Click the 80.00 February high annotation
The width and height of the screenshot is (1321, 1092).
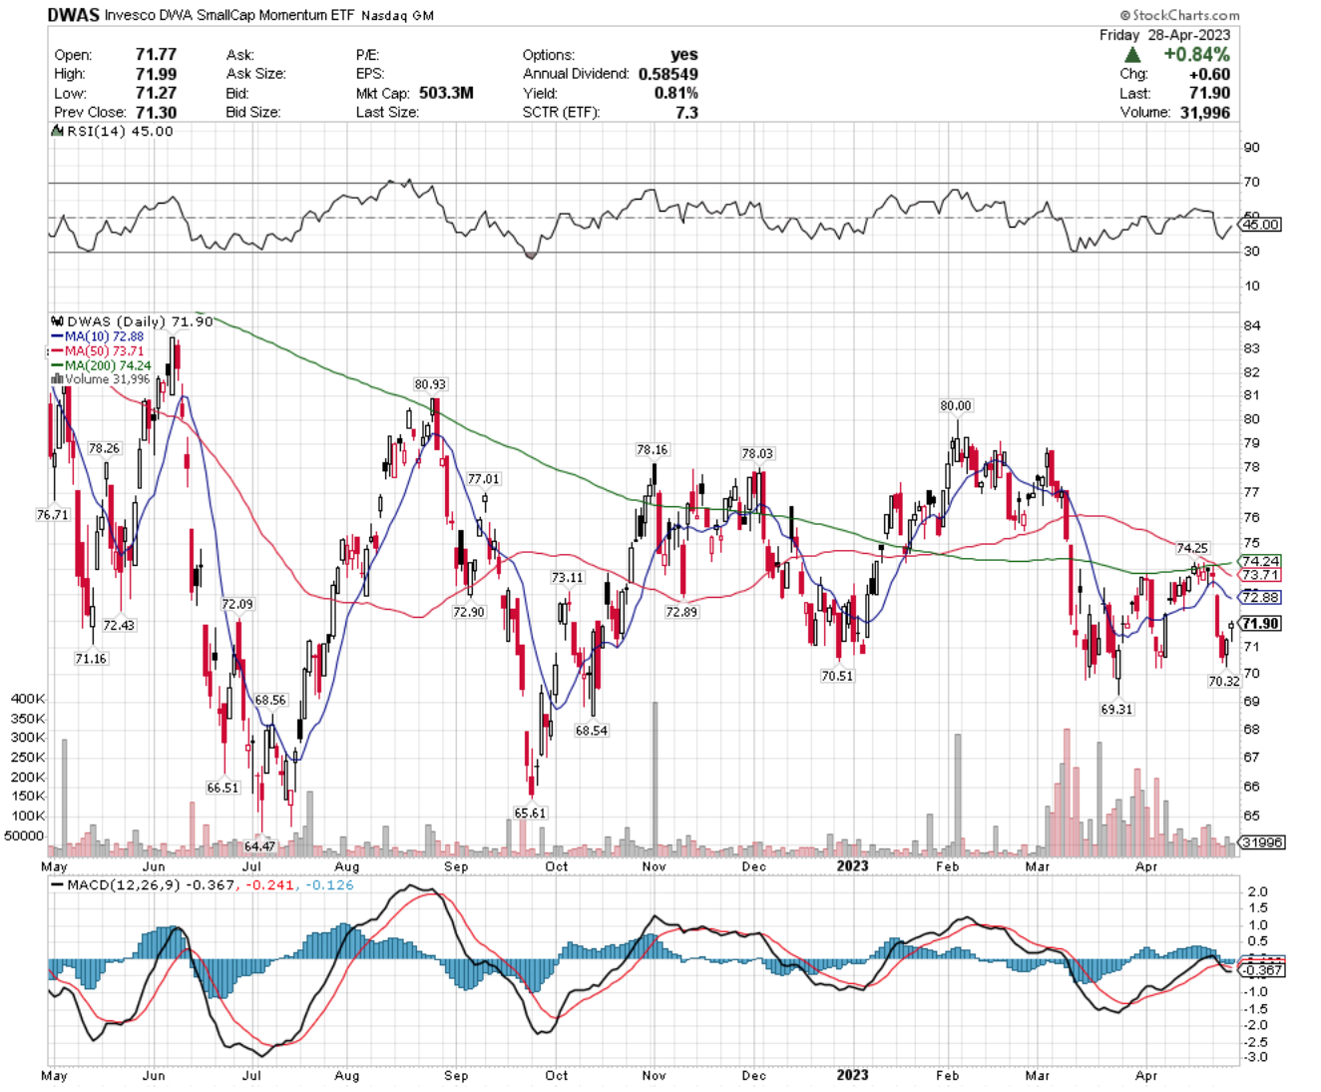pos(956,405)
